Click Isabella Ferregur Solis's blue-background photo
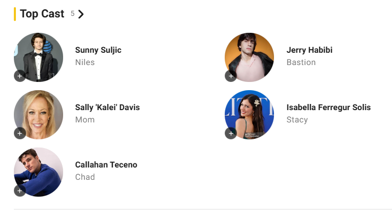 point(250,114)
